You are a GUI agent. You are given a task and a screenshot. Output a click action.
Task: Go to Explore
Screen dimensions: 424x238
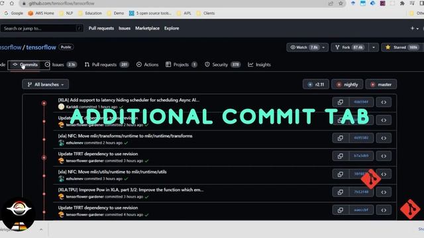172,28
